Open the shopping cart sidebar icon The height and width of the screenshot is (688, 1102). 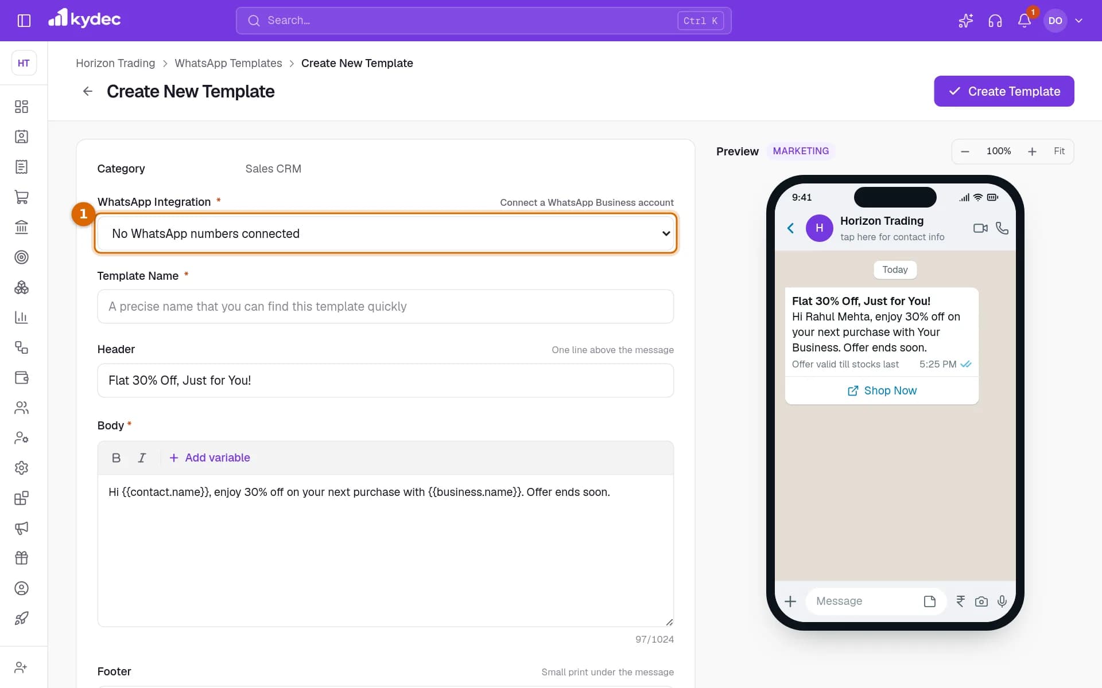click(21, 197)
